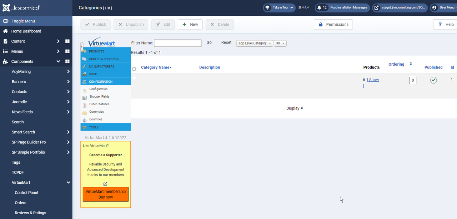
Task: Click the Unpublish toolbar button
Action: pos(131,25)
